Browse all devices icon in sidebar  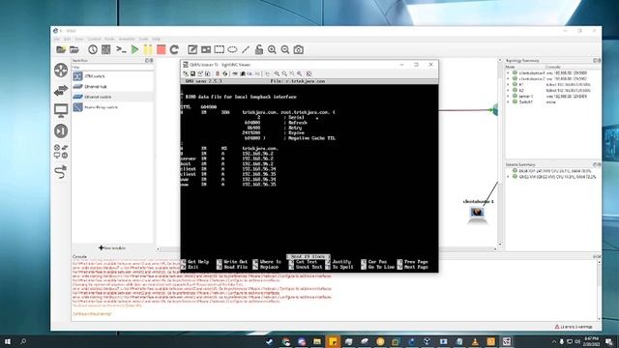coord(61,152)
